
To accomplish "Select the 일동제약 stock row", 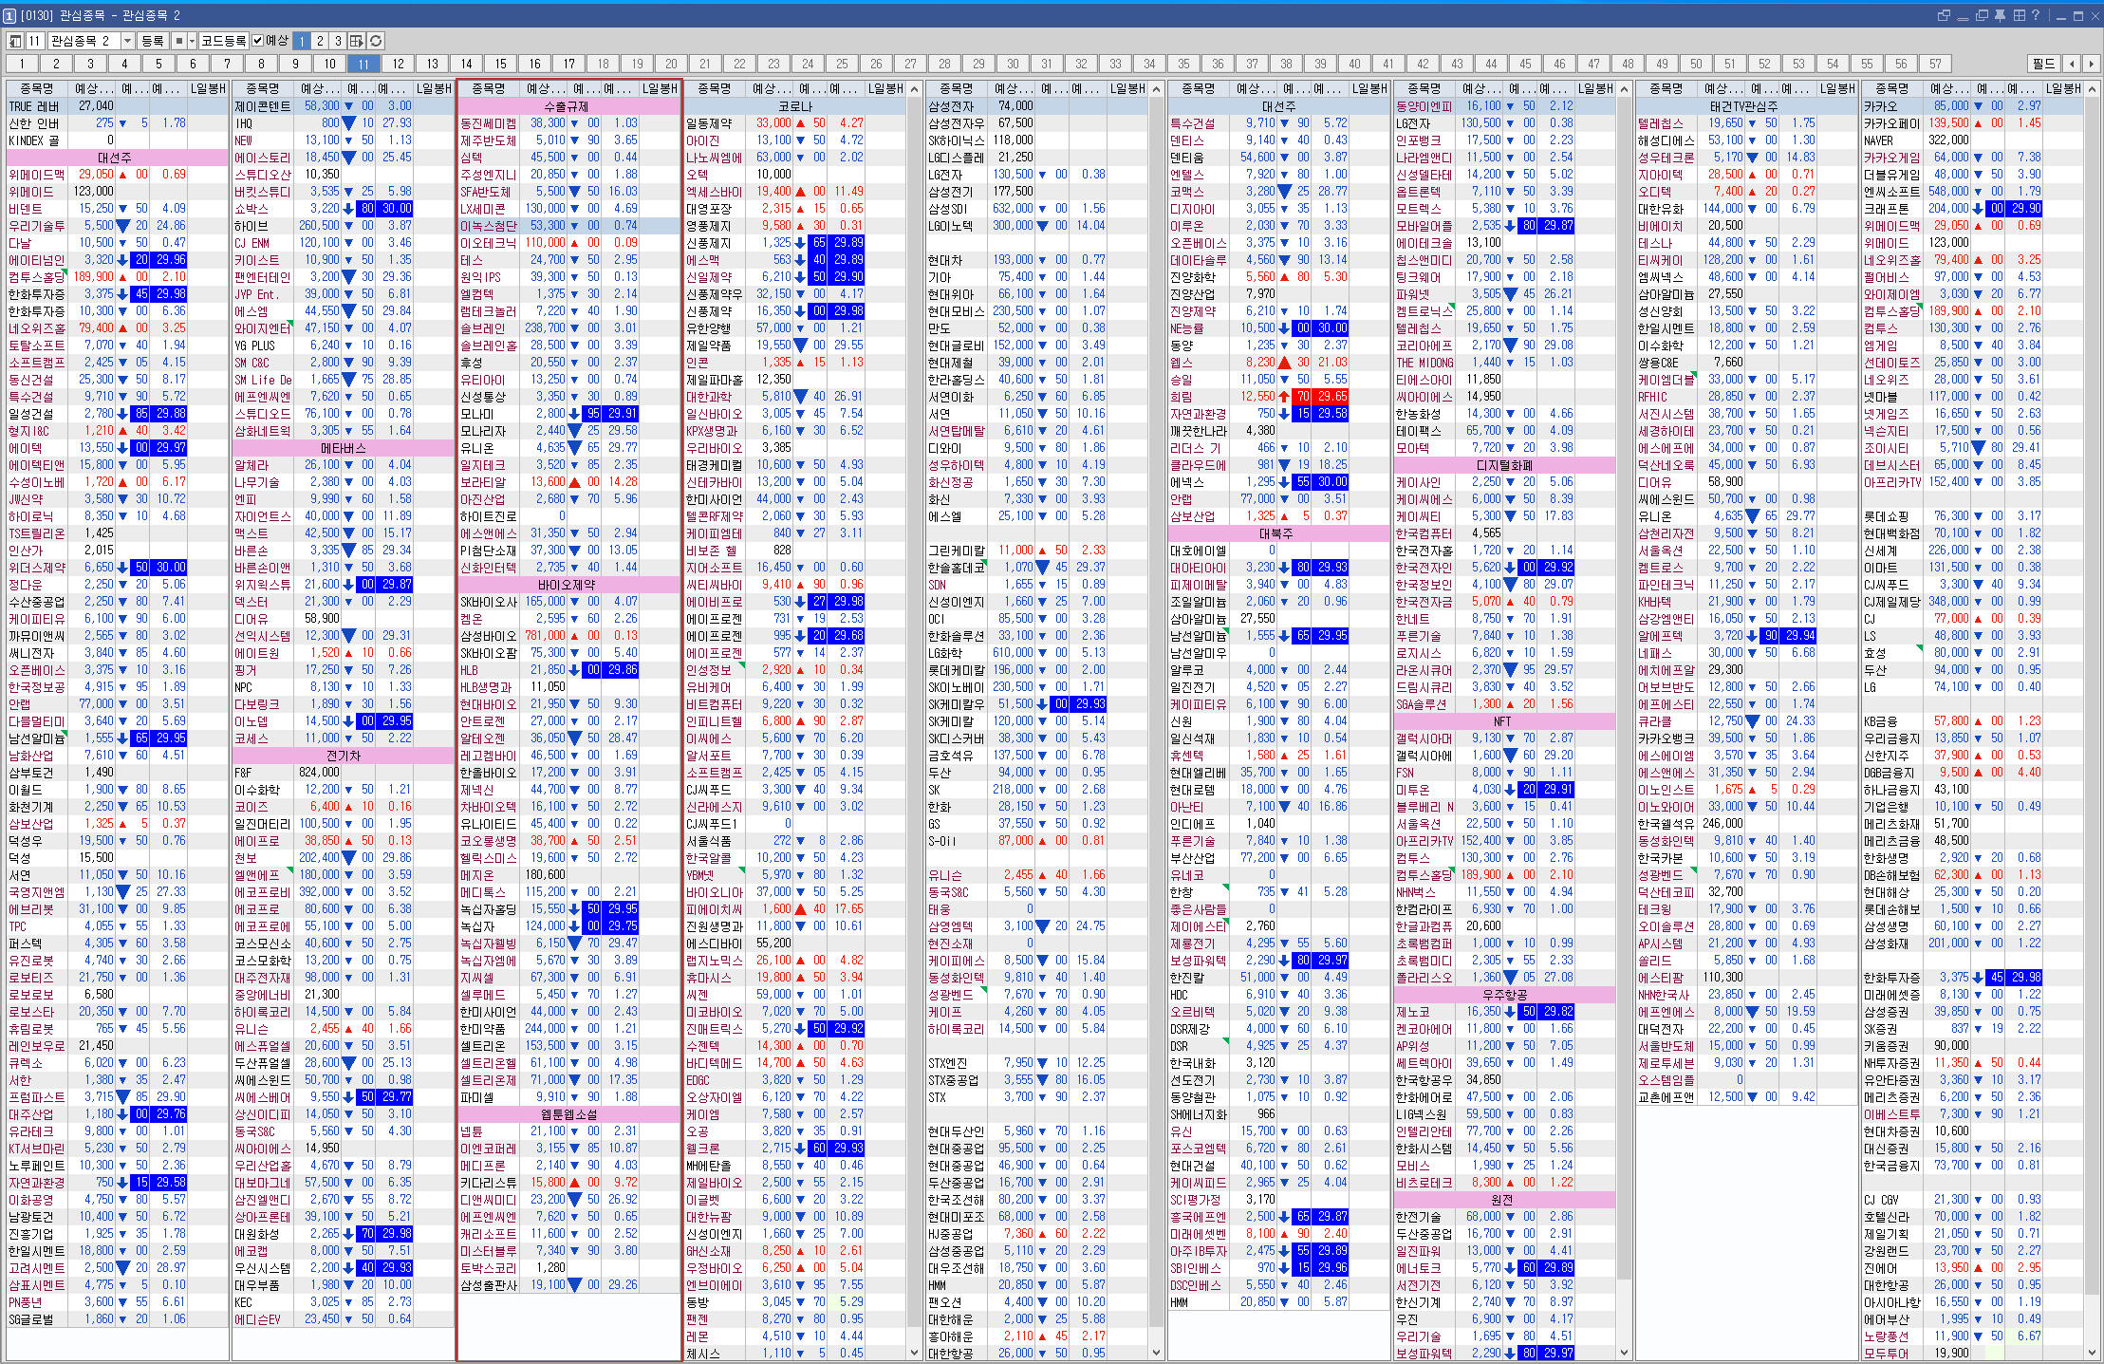I will tap(795, 123).
